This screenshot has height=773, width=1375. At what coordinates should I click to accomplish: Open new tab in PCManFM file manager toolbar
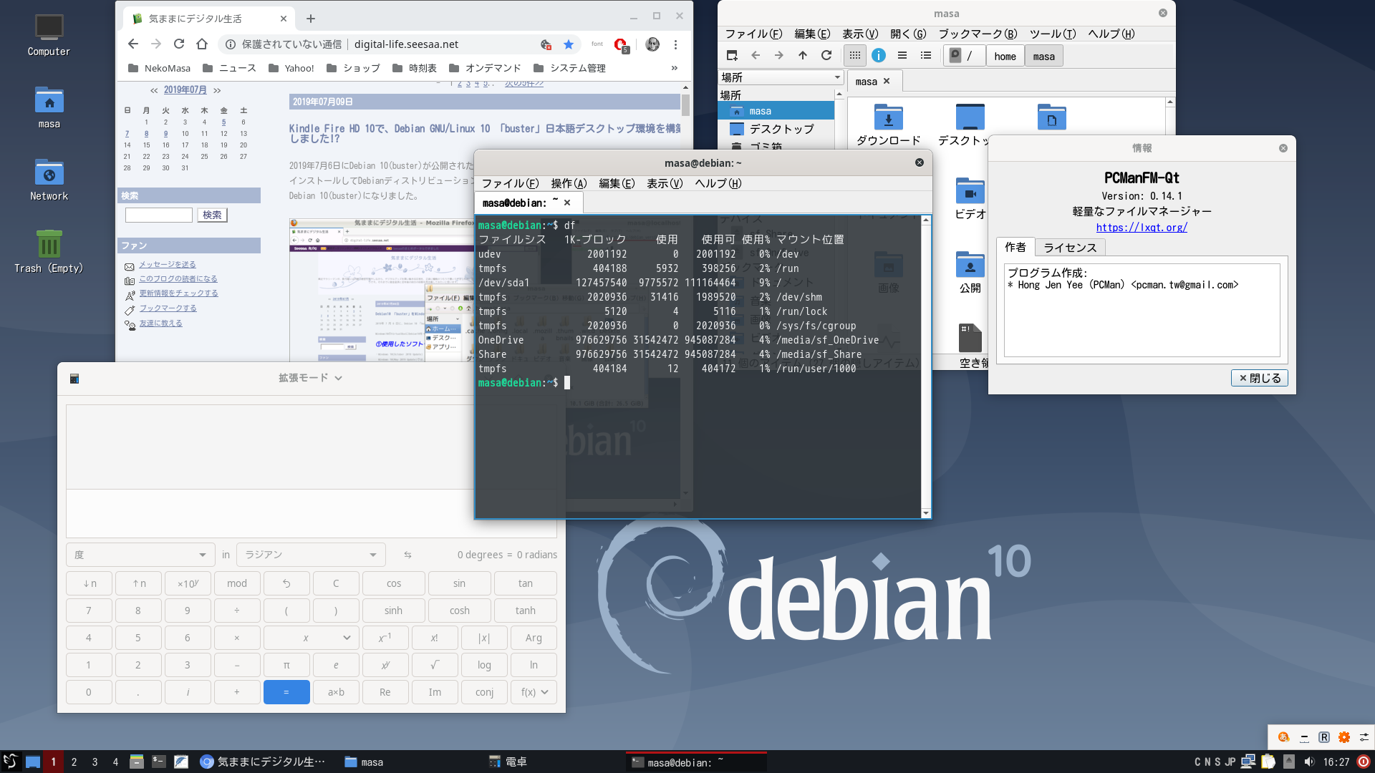(x=732, y=56)
